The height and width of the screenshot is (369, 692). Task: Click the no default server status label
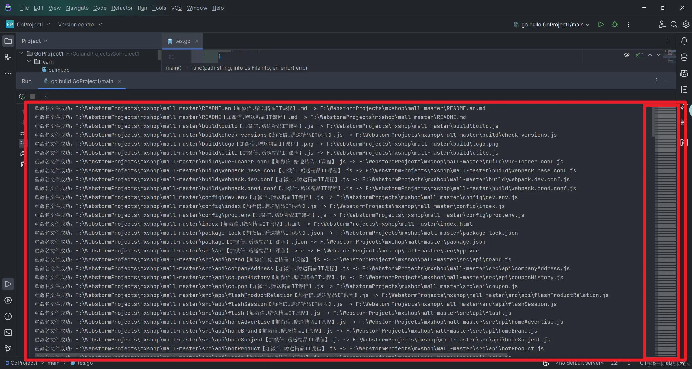point(580,363)
